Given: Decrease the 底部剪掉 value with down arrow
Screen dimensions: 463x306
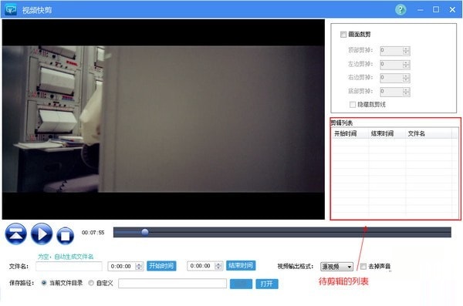Looking at the screenshot, I should point(407,94).
